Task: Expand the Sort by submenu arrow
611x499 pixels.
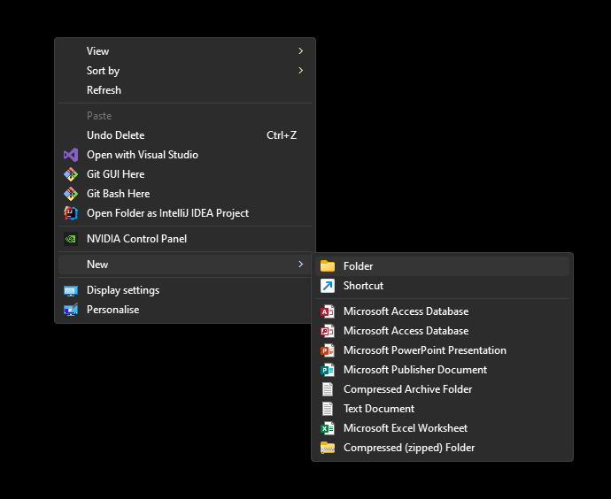Action: pyautogui.click(x=301, y=71)
